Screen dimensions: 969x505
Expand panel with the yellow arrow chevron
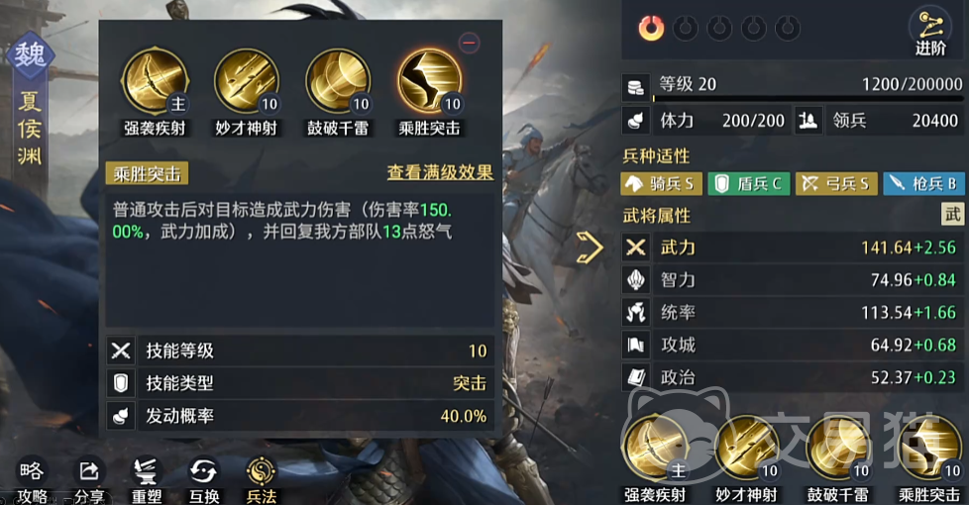[591, 248]
